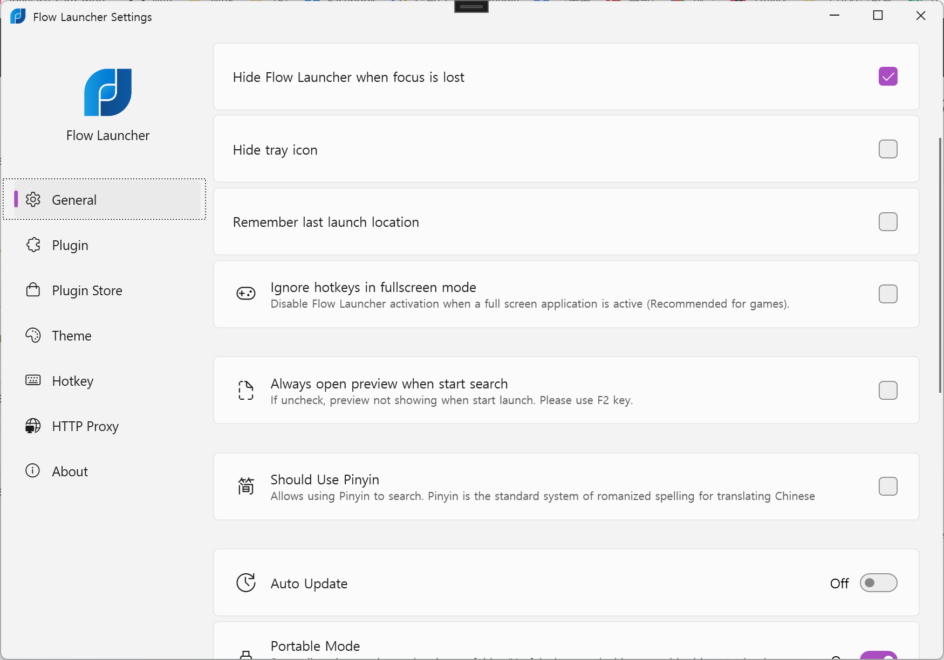
Task: Click the Flow Launcher logo in sidebar
Action: (x=108, y=92)
